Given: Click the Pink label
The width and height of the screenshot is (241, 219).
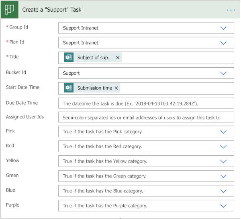Looking at the screenshot, I should 10,131.
